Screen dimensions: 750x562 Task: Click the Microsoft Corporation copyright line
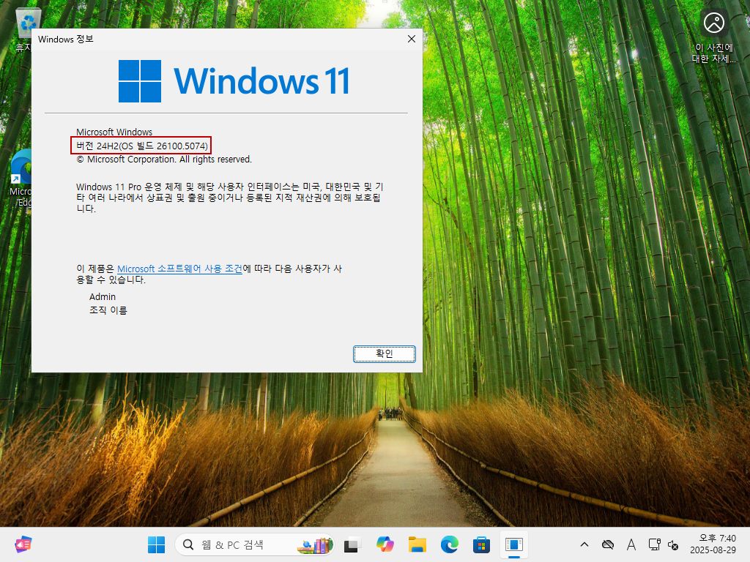point(164,159)
